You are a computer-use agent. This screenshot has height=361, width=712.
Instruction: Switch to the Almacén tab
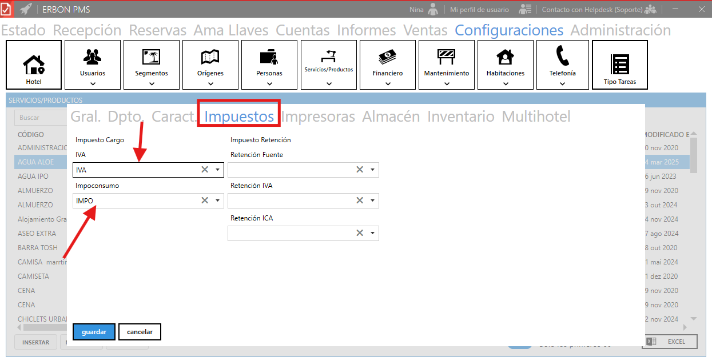[x=391, y=117]
